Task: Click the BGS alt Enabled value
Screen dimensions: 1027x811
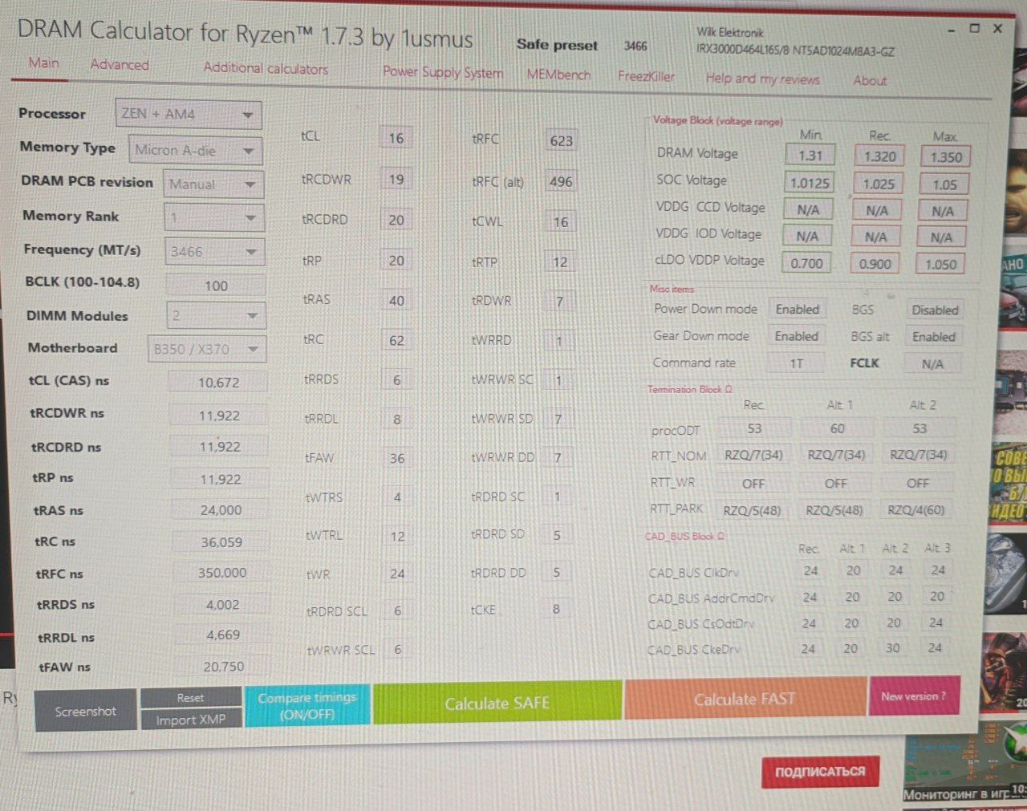Action: [x=934, y=337]
